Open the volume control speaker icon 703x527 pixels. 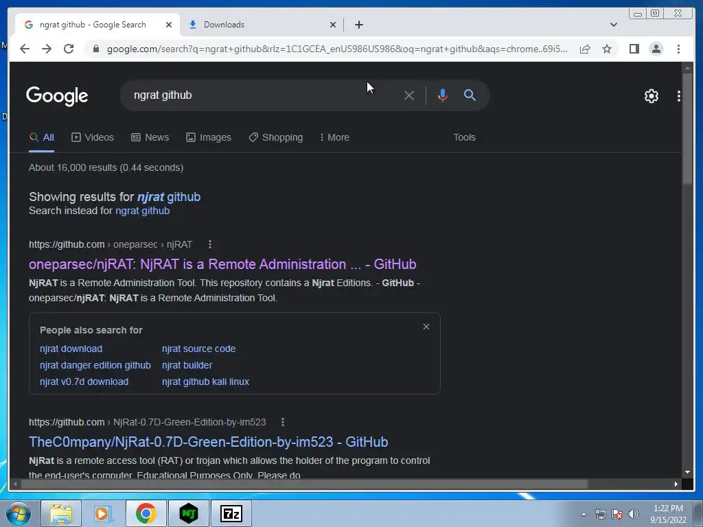coord(634,514)
